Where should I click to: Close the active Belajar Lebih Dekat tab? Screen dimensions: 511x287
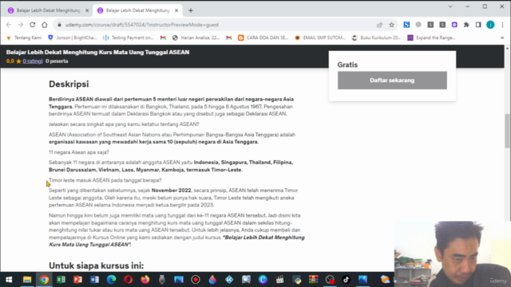click(x=176, y=10)
